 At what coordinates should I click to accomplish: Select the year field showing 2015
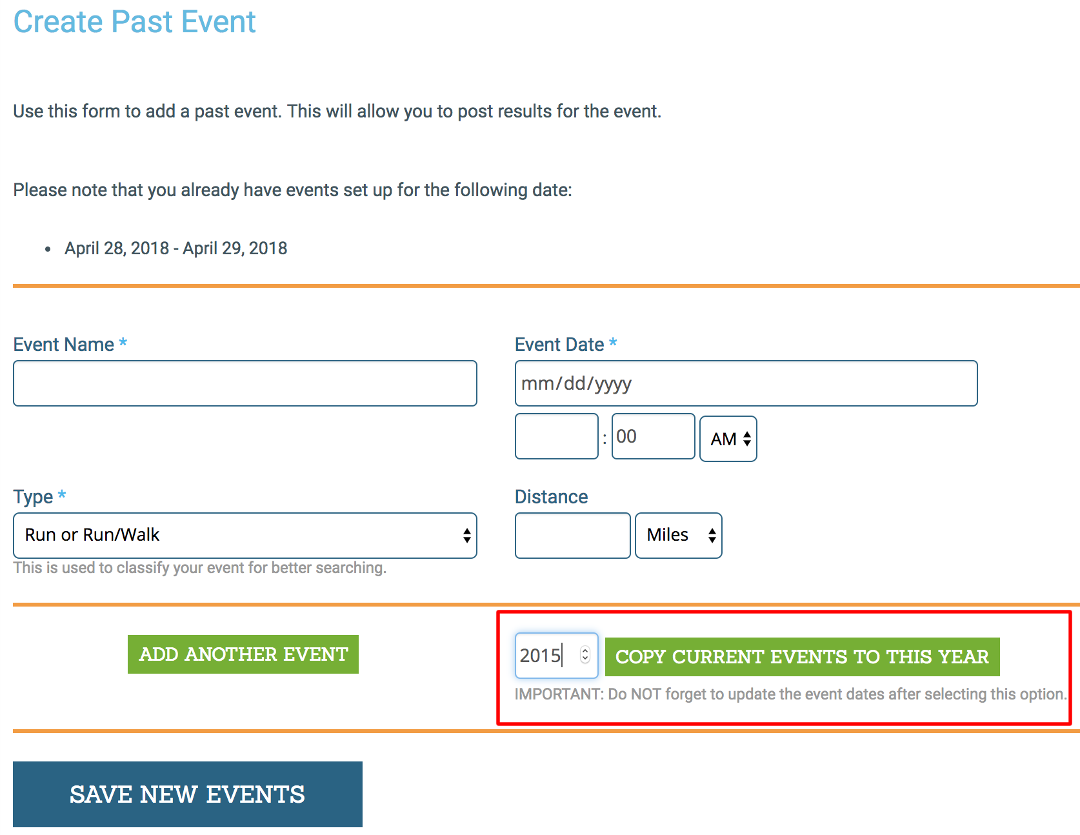click(x=545, y=655)
